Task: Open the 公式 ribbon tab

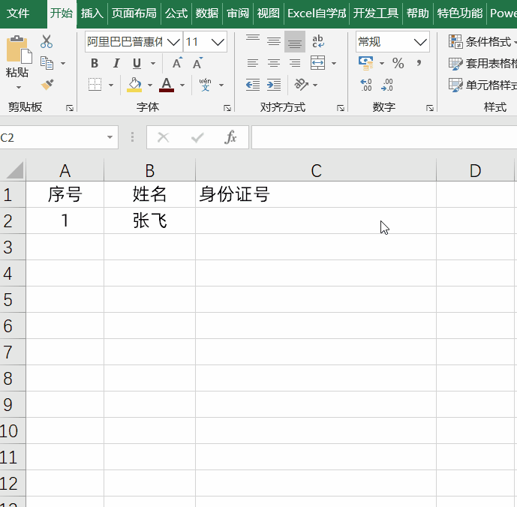Action: click(176, 13)
